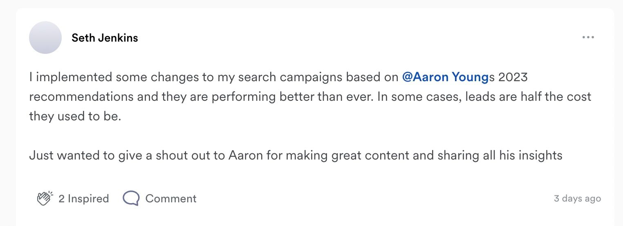Open the @Aaron Young mention link
The width and height of the screenshot is (623, 226).
pos(445,77)
